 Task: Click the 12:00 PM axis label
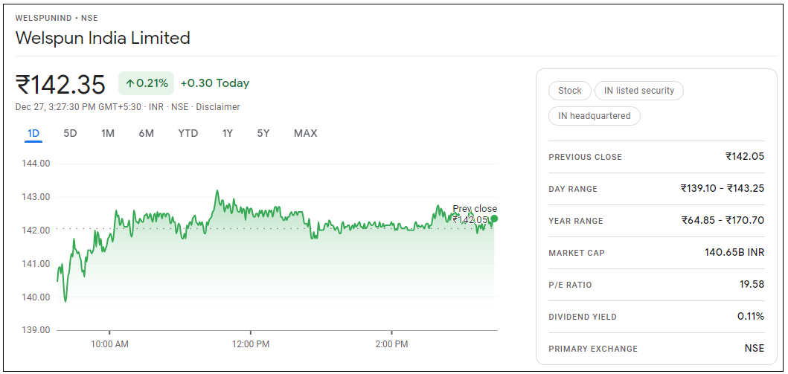pos(250,345)
